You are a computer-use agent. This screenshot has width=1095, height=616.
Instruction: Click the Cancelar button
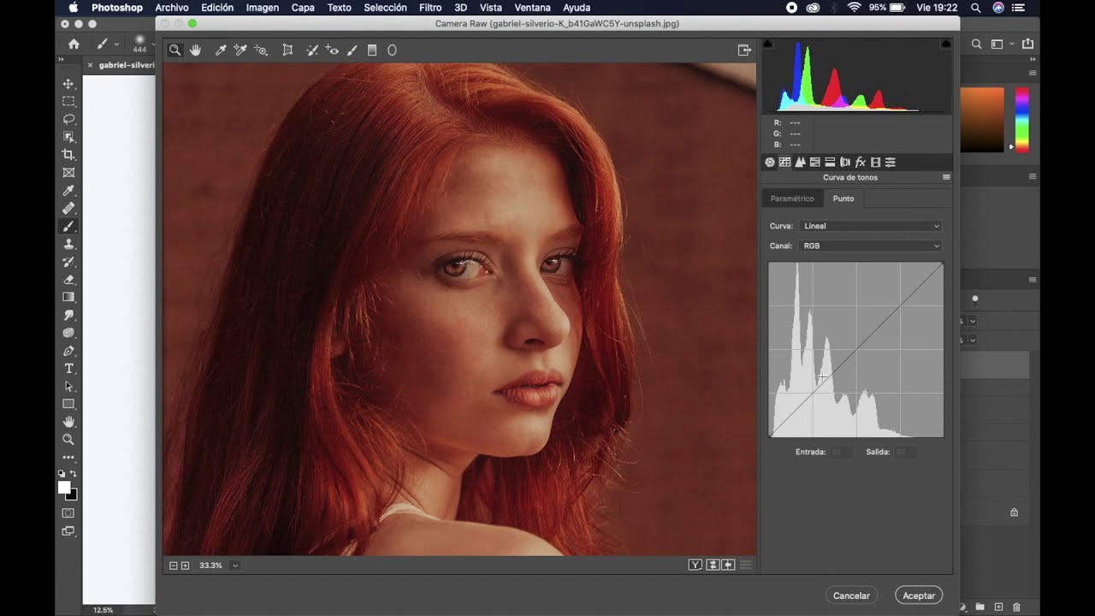point(851,595)
